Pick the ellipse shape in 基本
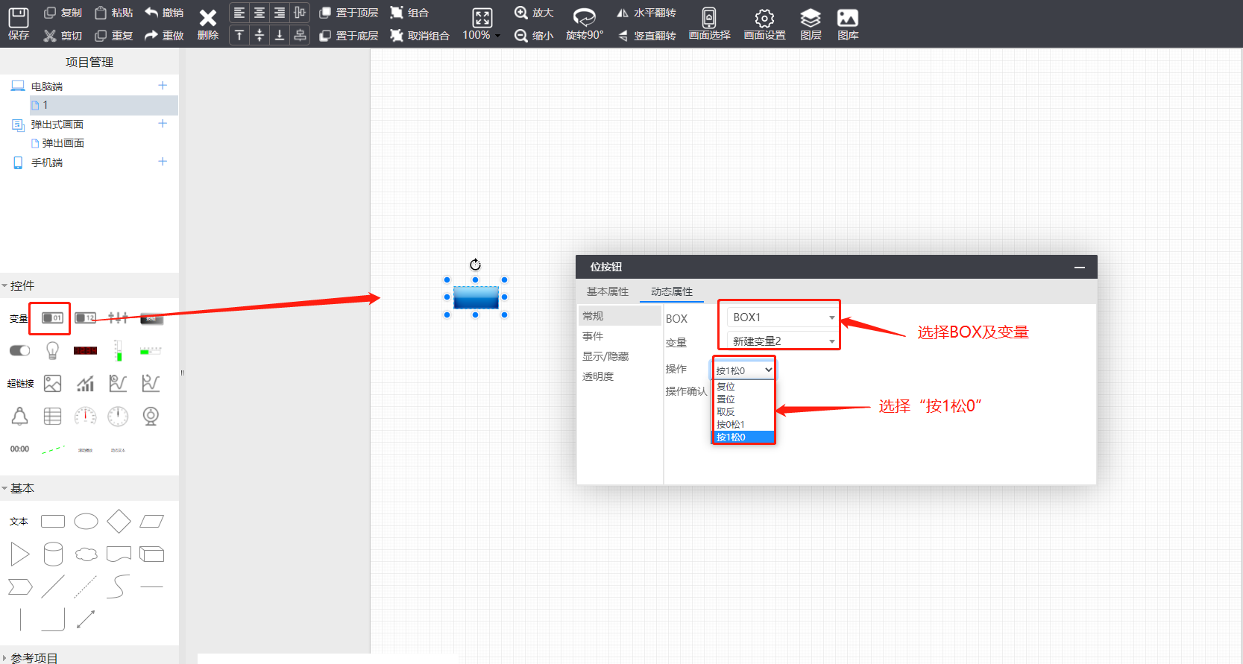 click(x=86, y=521)
